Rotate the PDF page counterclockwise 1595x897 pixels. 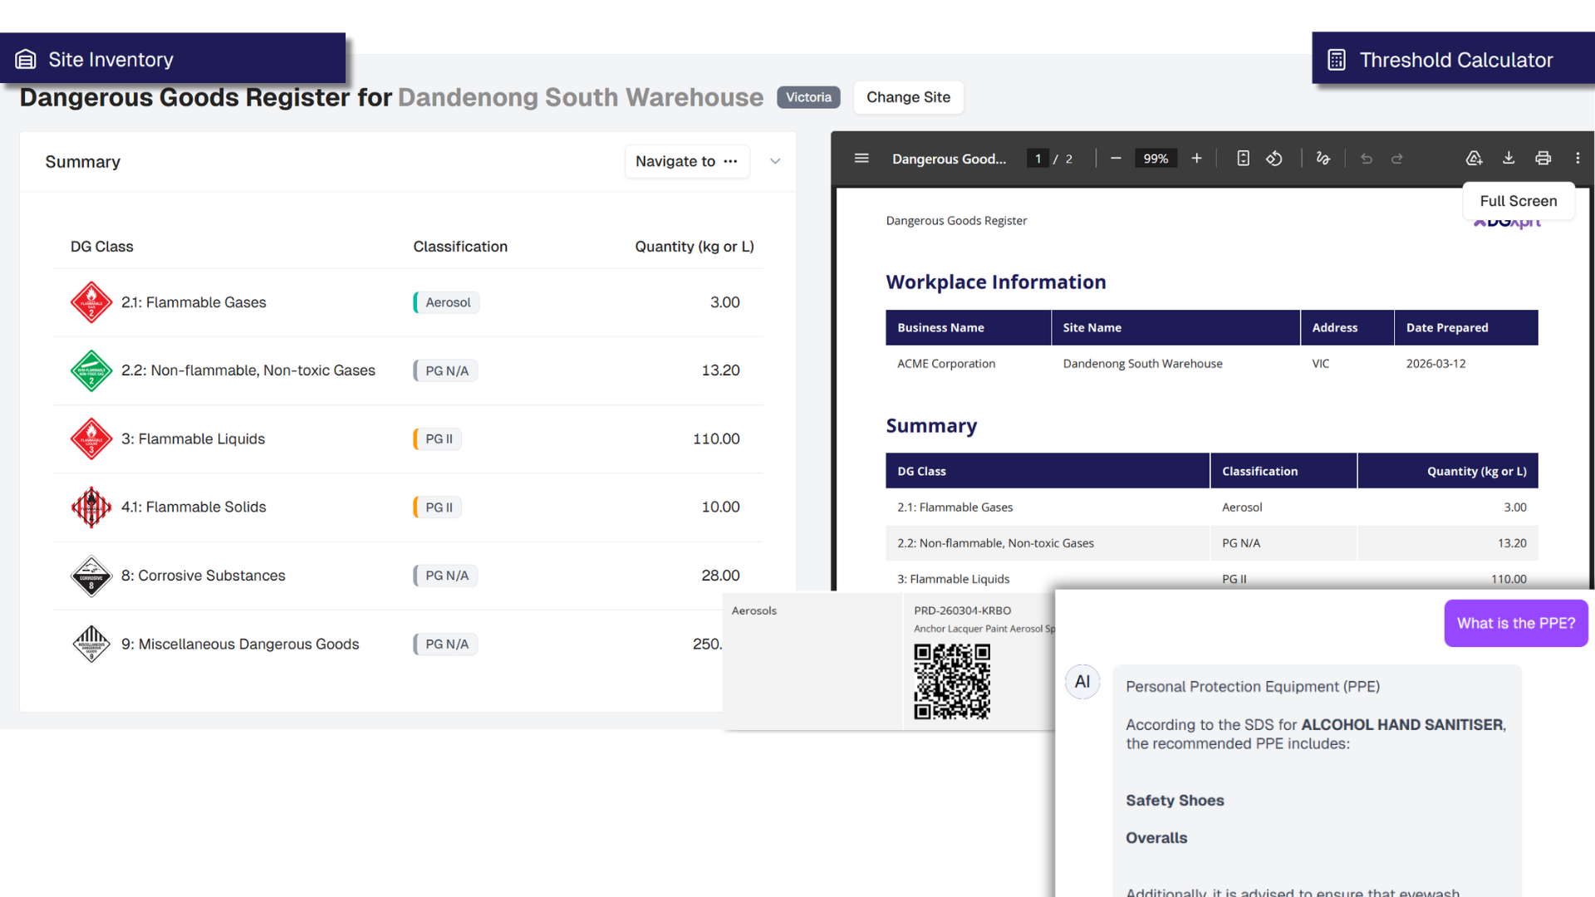[1274, 158]
